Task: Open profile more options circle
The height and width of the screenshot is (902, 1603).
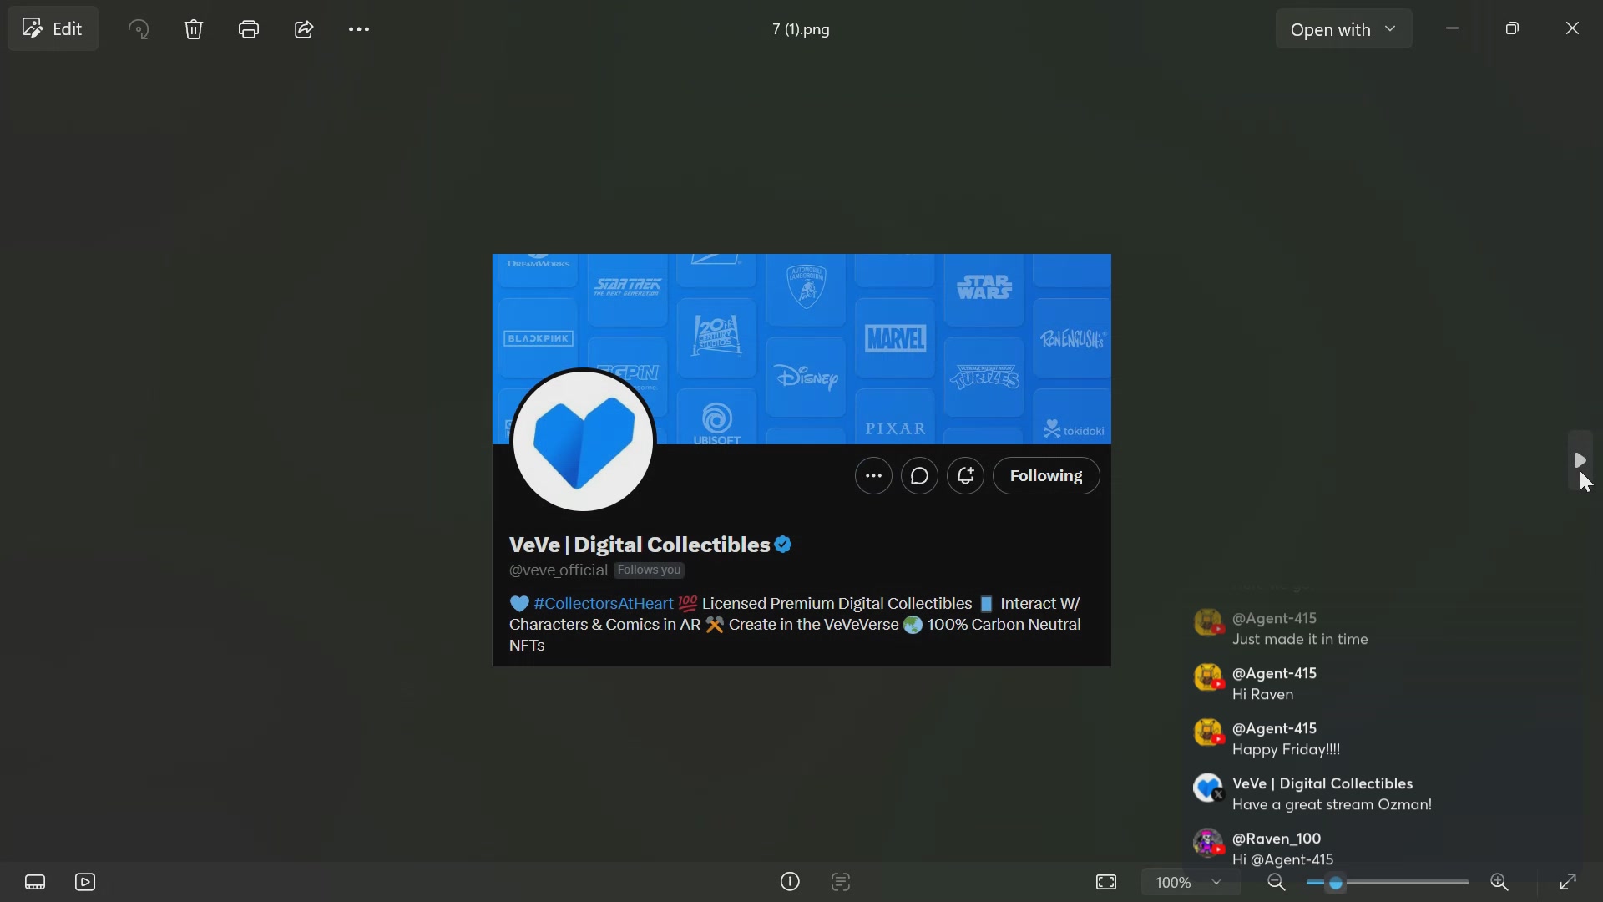Action: pyautogui.click(x=874, y=476)
